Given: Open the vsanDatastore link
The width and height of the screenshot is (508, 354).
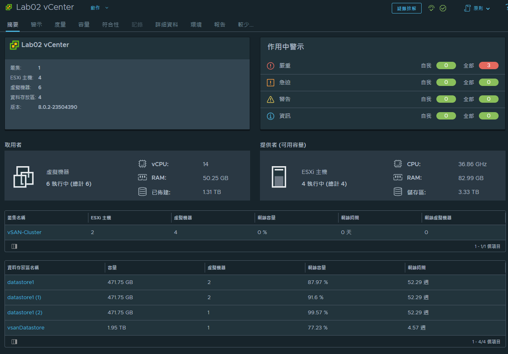Looking at the screenshot, I should coord(26,328).
